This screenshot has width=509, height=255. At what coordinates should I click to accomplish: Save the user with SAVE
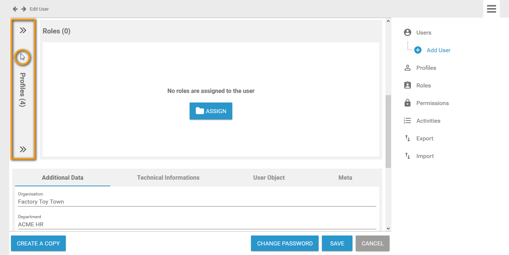click(337, 243)
